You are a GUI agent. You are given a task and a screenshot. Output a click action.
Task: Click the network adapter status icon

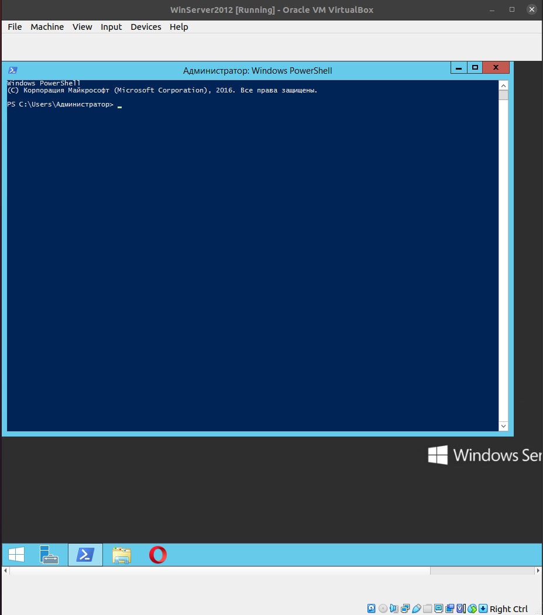coord(405,609)
